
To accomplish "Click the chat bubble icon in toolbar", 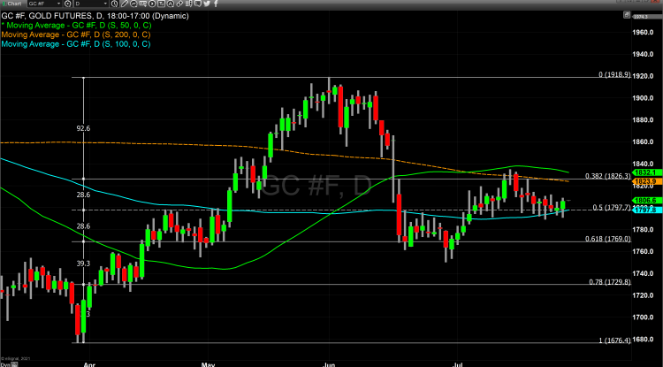I will coord(197,4).
